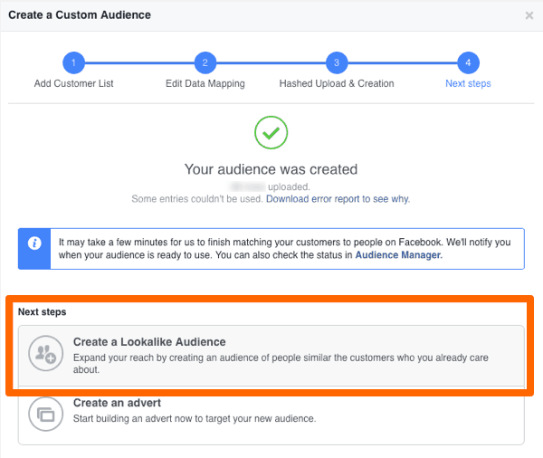Image resolution: width=543 pixels, height=458 pixels.
Task: Click the bold Next steps section heading
Action: point(42,312)
